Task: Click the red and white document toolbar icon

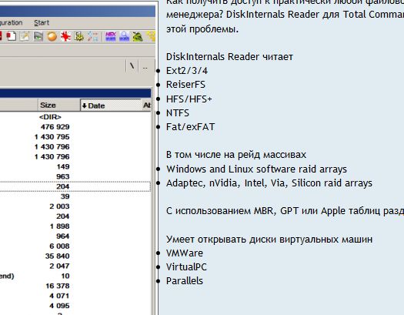Action: (x=12, y=36)
